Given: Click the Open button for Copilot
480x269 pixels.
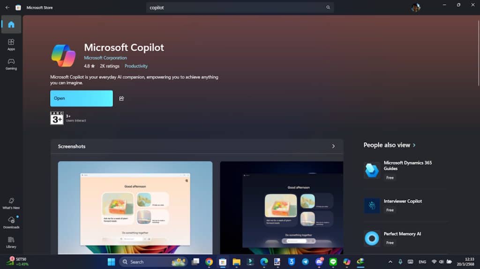Looking at the screenshot, I should pyautogui.click(x=82, y=98).
